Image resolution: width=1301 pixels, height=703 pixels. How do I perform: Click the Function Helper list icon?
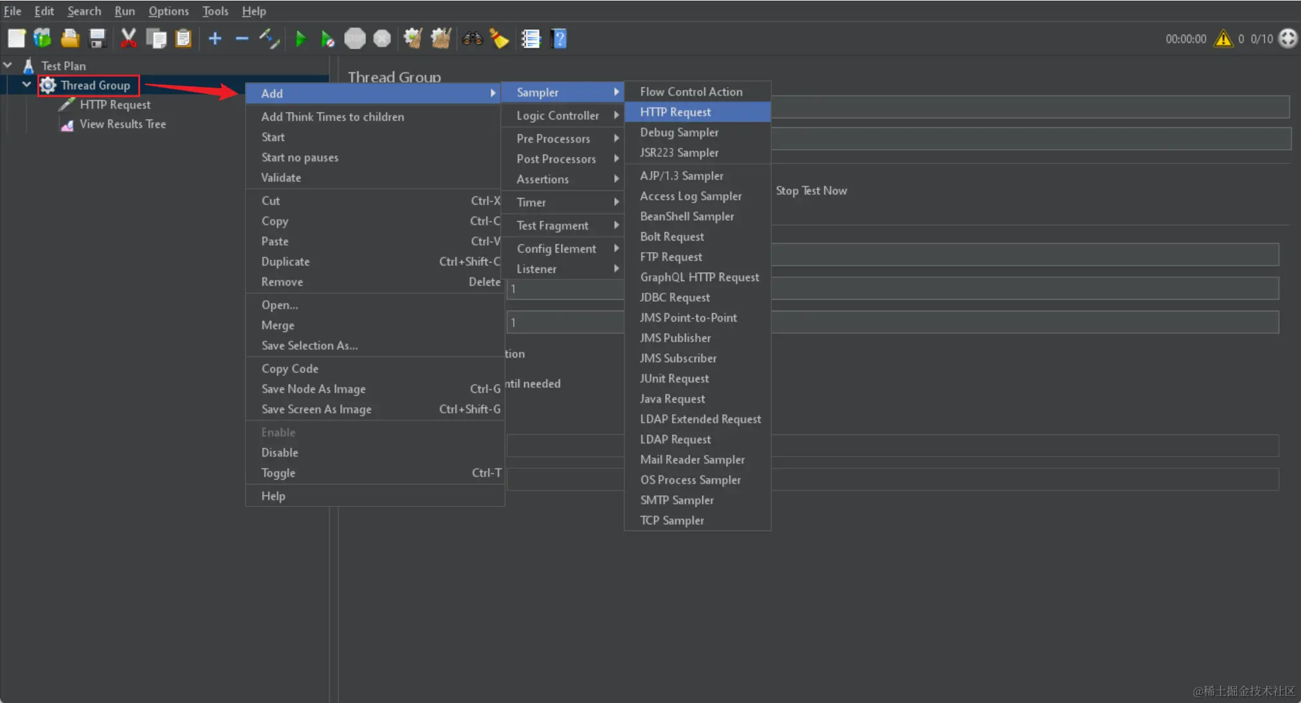(x=531, y=39)
